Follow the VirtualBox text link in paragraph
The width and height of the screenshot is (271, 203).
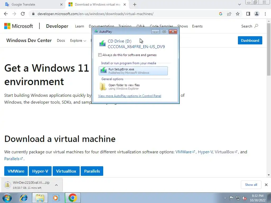226,152
